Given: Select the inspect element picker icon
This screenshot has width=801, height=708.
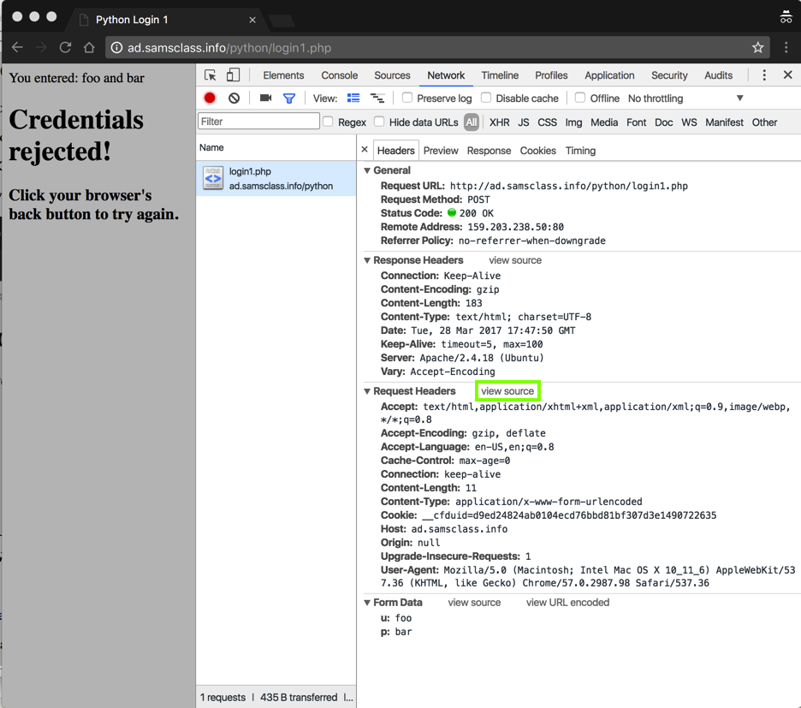Looking at the screenshot, I should tap(210, 75).
